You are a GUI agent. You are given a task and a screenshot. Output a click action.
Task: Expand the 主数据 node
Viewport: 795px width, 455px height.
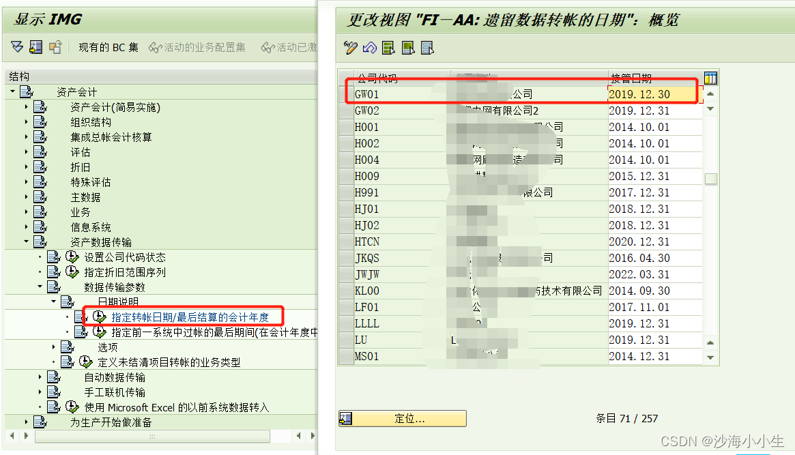pyautogui.click(x=27, y=197)
